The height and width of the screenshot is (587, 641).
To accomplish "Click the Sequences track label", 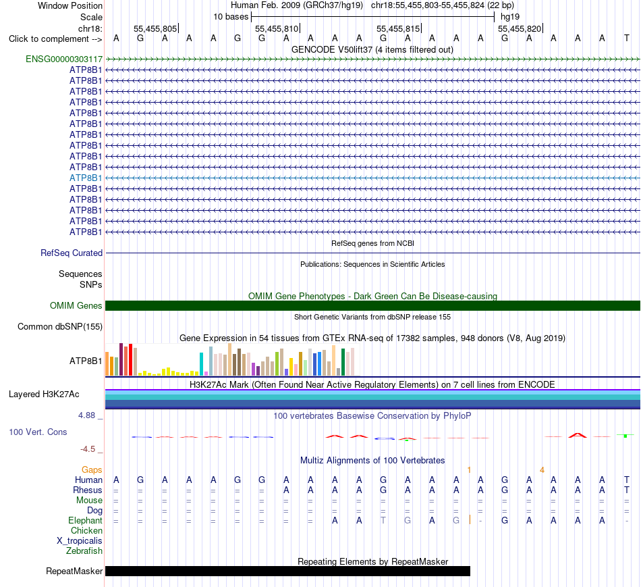I will tap(80, 274).
